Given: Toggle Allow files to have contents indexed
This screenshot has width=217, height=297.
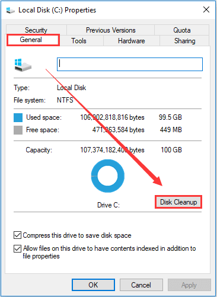Looking at the screenshot, I should [x=17, y=248].
